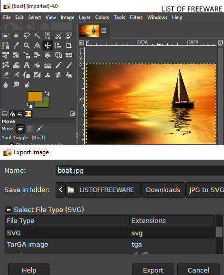Select the Cage Transform tool
This screenshot has width=224, height=275.
[5, 65]
